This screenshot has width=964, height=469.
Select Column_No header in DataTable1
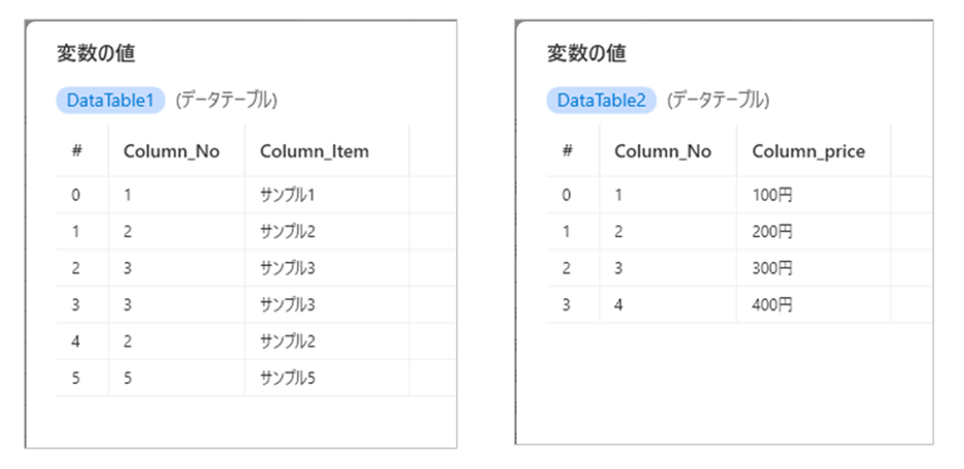(171, 151)
